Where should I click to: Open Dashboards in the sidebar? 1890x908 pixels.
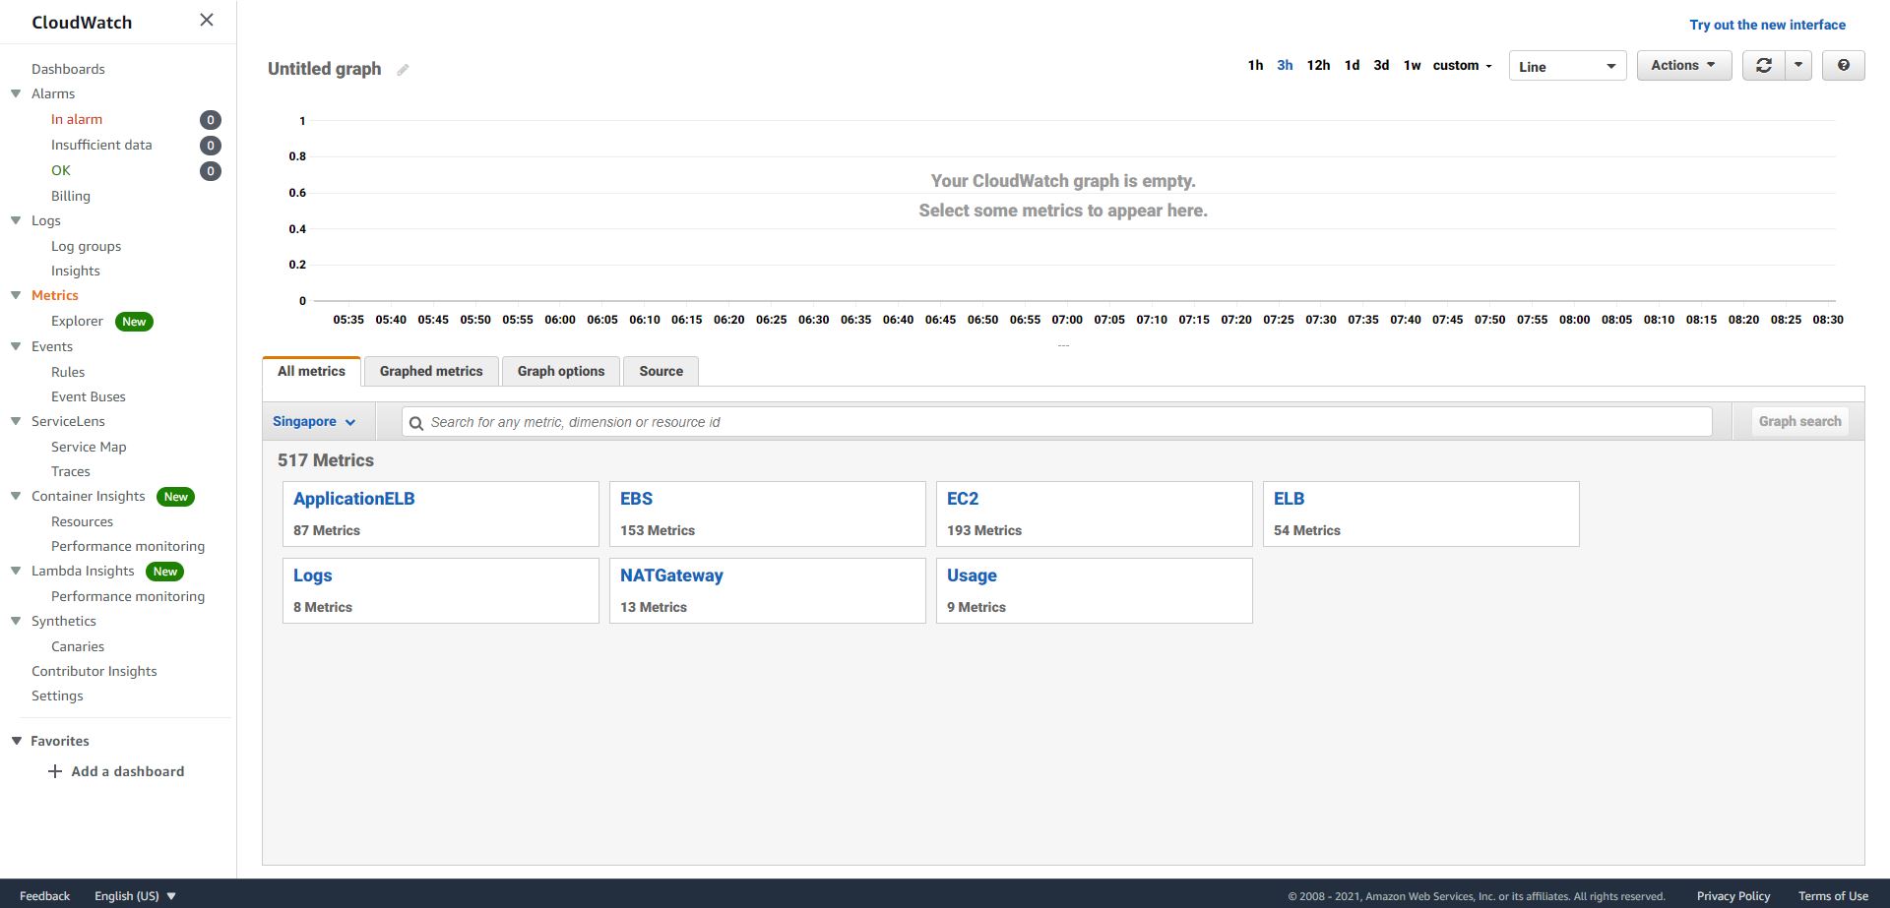tap(68, 69)
